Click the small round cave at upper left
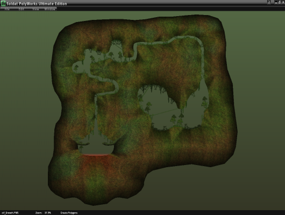The image size is (285, 215). [77, 68]
